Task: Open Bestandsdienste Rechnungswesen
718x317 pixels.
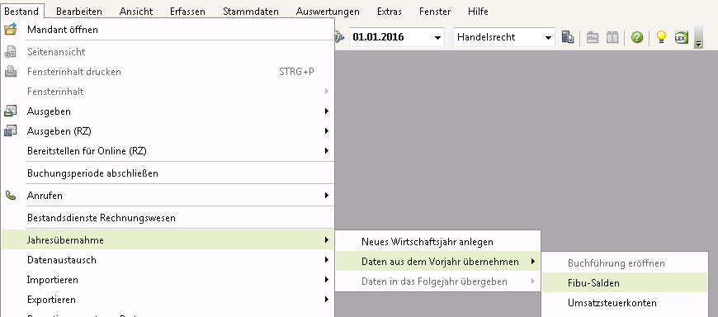Action: click(168, 218)
